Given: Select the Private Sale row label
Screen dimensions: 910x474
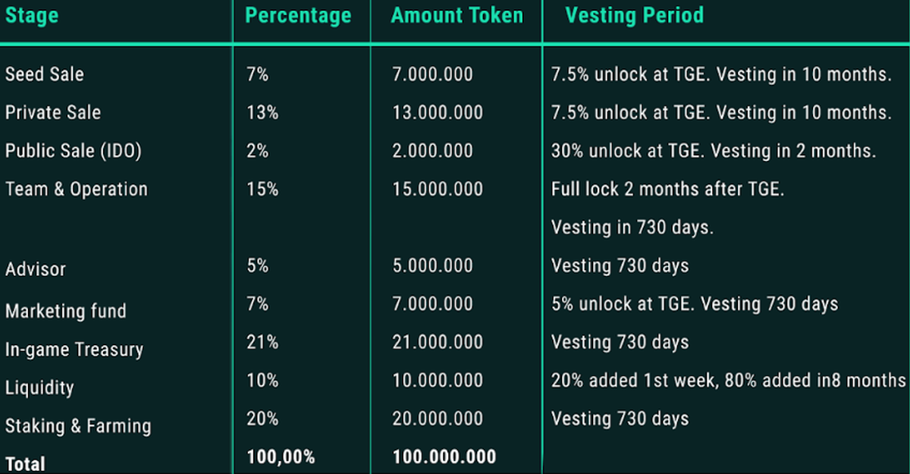Looking at the screenshot, I should coord(53,112).
